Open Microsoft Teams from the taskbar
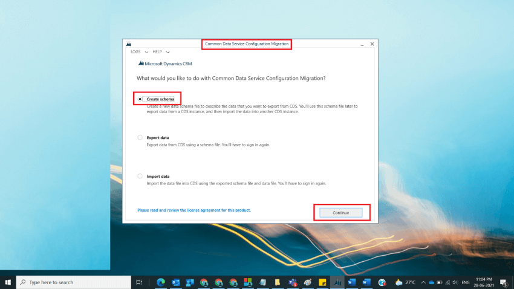The height and width of the screenshot is (289, 514). coord(293,282)
